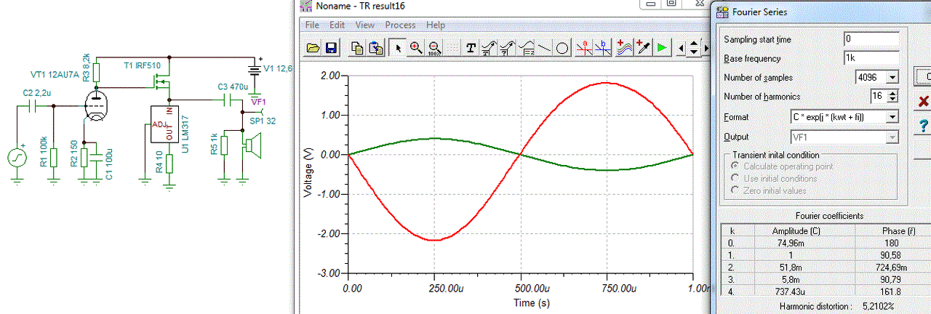
Task: Click the question mark help button
Action: (x=924, y=126)
